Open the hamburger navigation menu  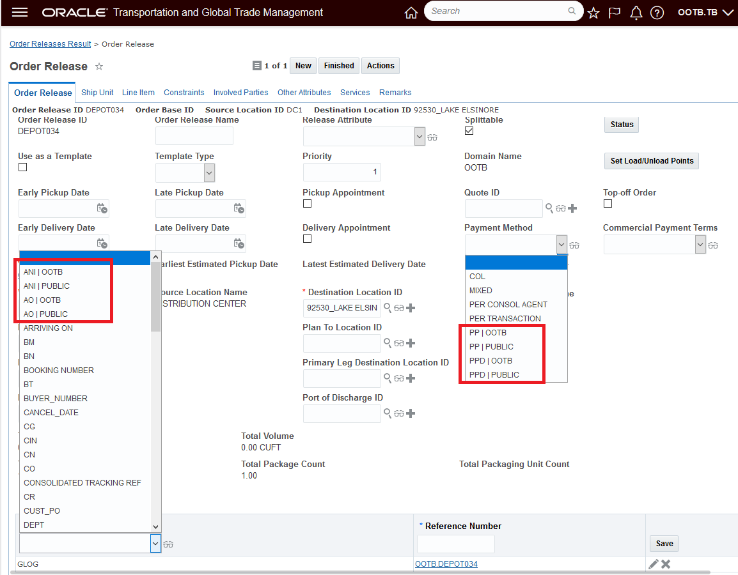pos(20,12)
